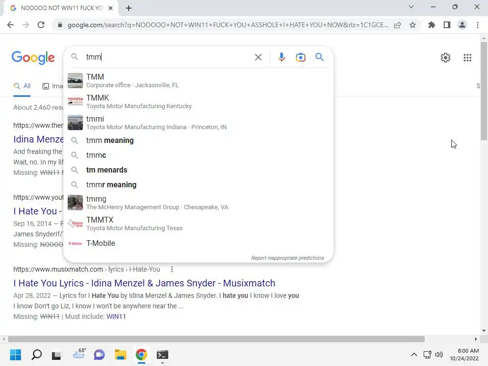Select the TMMTX Toyota Texas suggestion
Viewport: 488px width, 366px height.
(198, 224)
